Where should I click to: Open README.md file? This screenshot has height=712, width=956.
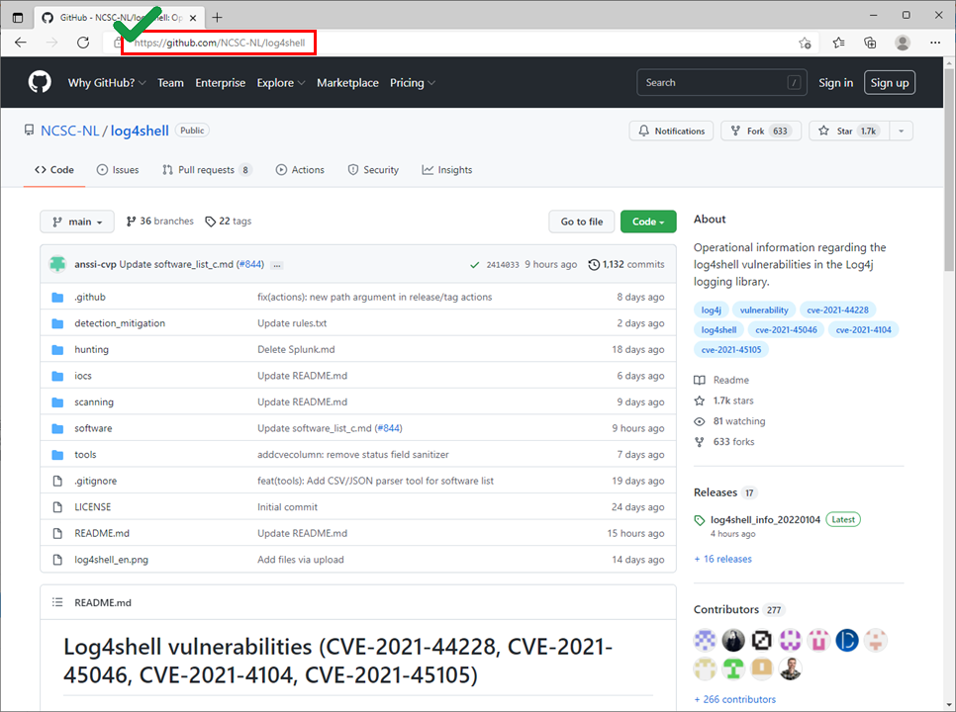click(x=102, y=533)
